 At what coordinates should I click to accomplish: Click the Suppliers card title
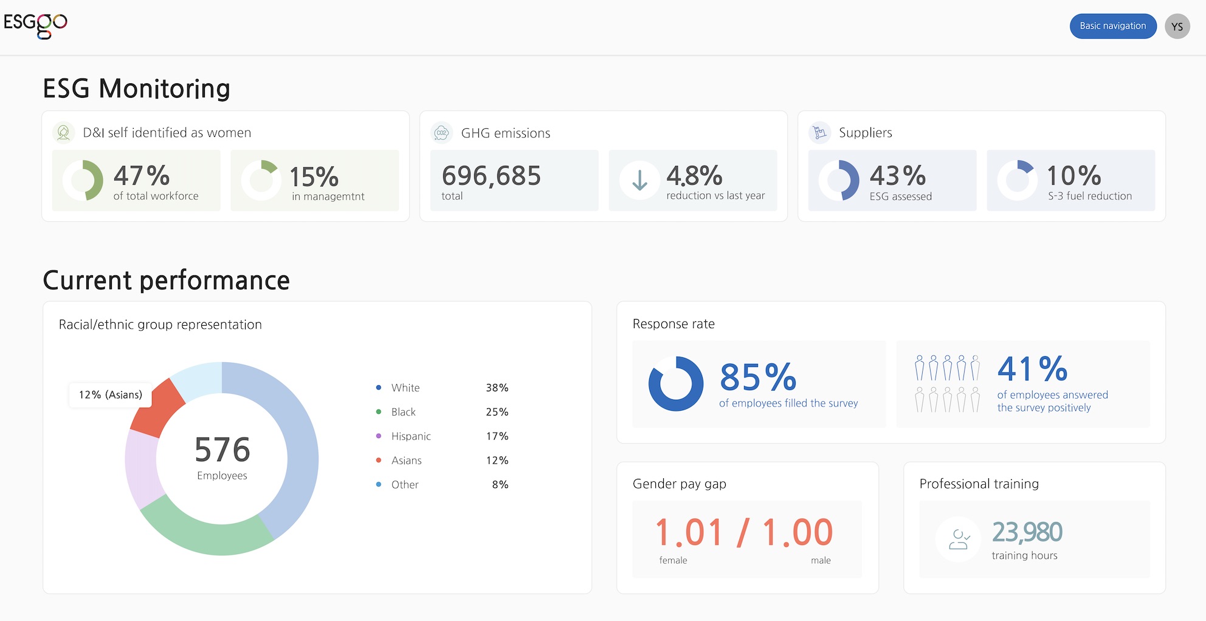click(x=866, y=132)
